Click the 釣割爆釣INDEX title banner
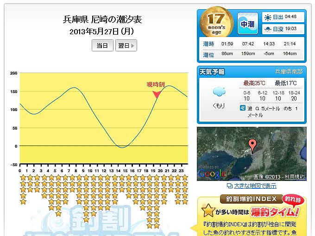The height and width of the screenshot is (236, 315). (252, 199)
